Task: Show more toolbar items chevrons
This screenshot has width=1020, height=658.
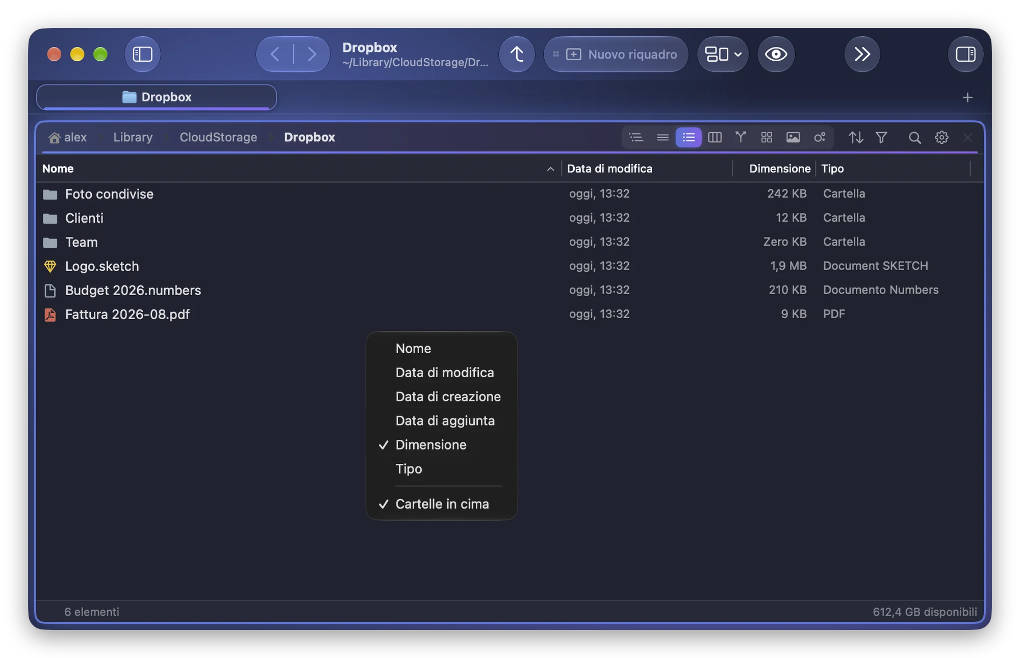Action: [862, 54]
